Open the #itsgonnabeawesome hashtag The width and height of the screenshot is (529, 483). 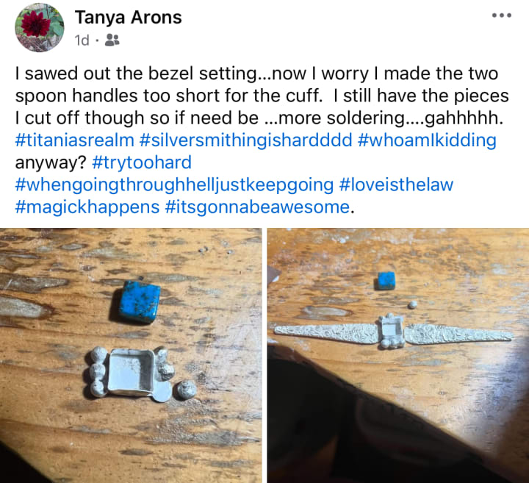[x=257, y=207]
